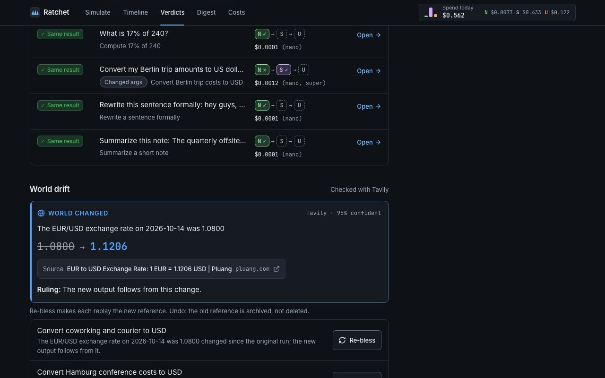Click the new rate value 1.1206
The width and height of the screenshot is (605, 378).
tap(109, 247)
